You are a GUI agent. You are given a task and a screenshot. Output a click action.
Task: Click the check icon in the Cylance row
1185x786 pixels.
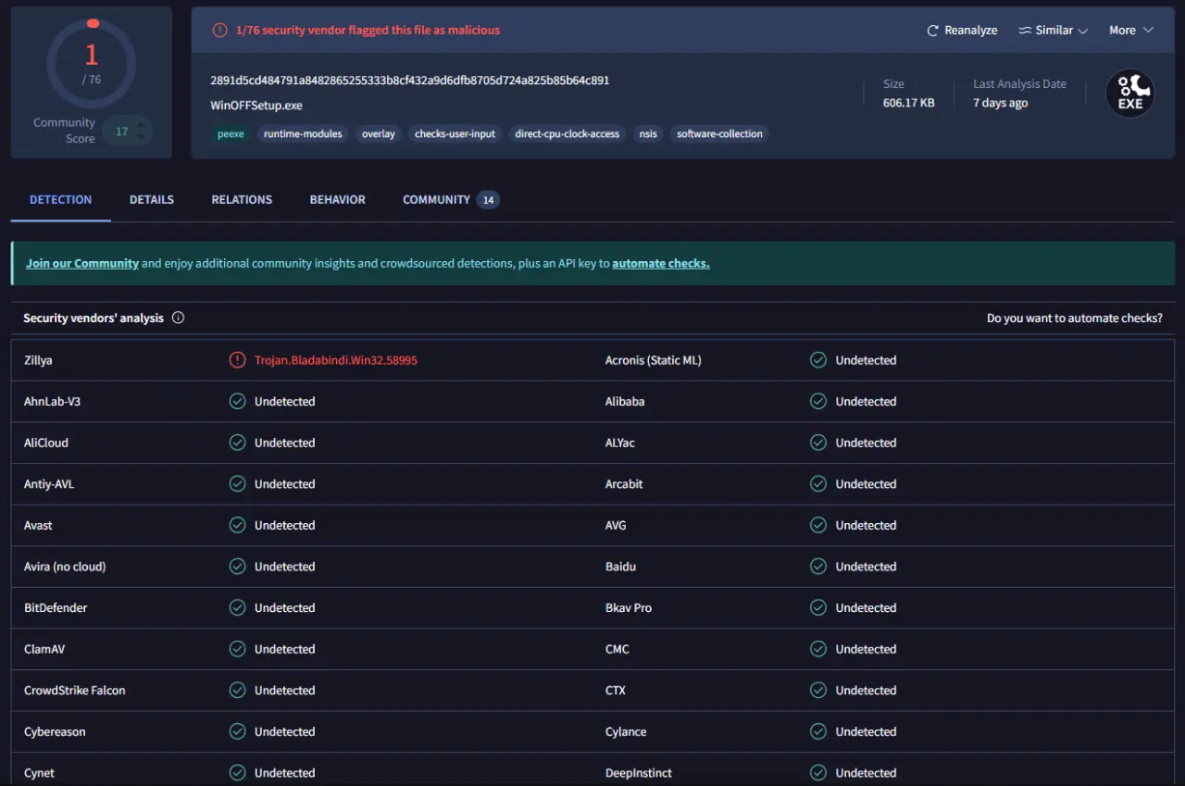(818, 731)
